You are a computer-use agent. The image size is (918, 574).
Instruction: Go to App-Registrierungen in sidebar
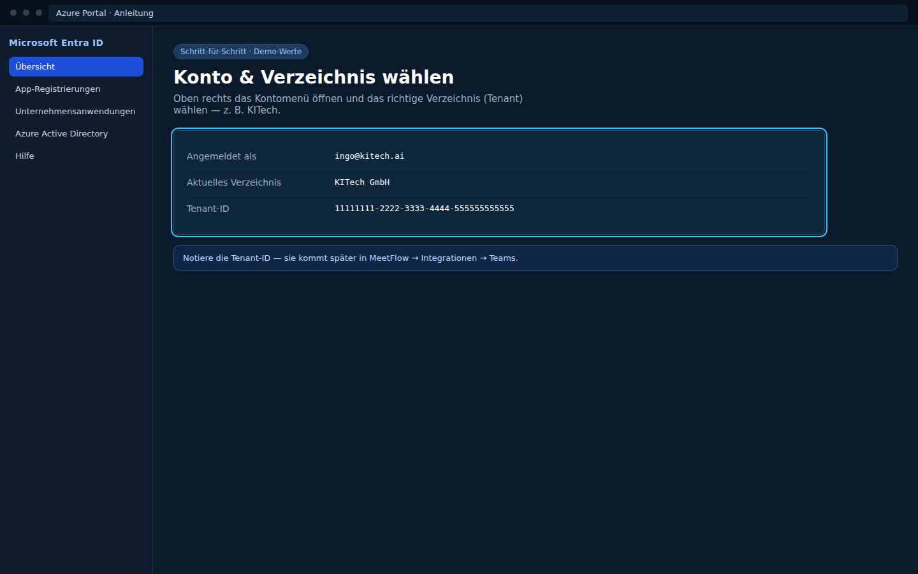[x=76, y=89]
